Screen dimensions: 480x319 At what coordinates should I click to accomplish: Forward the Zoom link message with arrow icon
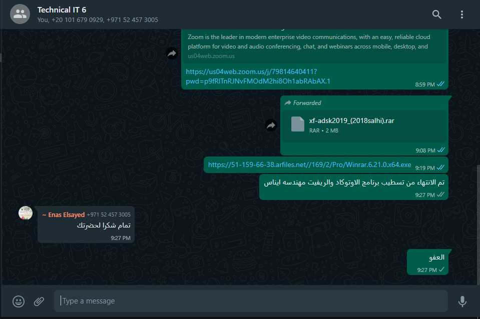point(172,53)
